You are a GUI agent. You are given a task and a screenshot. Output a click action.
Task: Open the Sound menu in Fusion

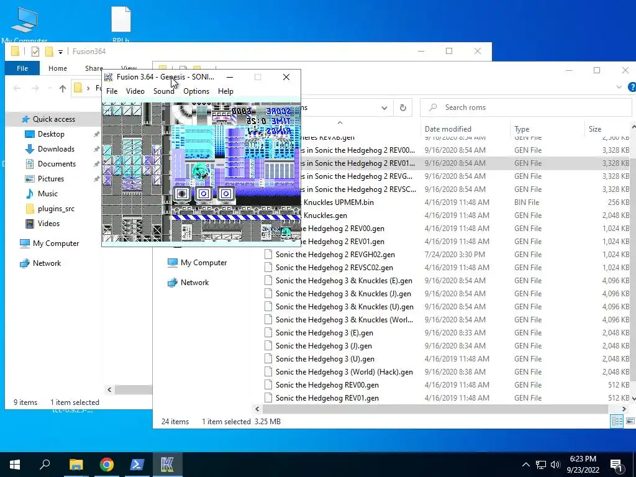(164, 91)
